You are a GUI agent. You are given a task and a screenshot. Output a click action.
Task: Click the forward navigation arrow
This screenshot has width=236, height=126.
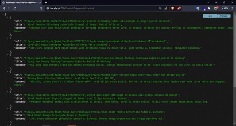pos(9,8)
